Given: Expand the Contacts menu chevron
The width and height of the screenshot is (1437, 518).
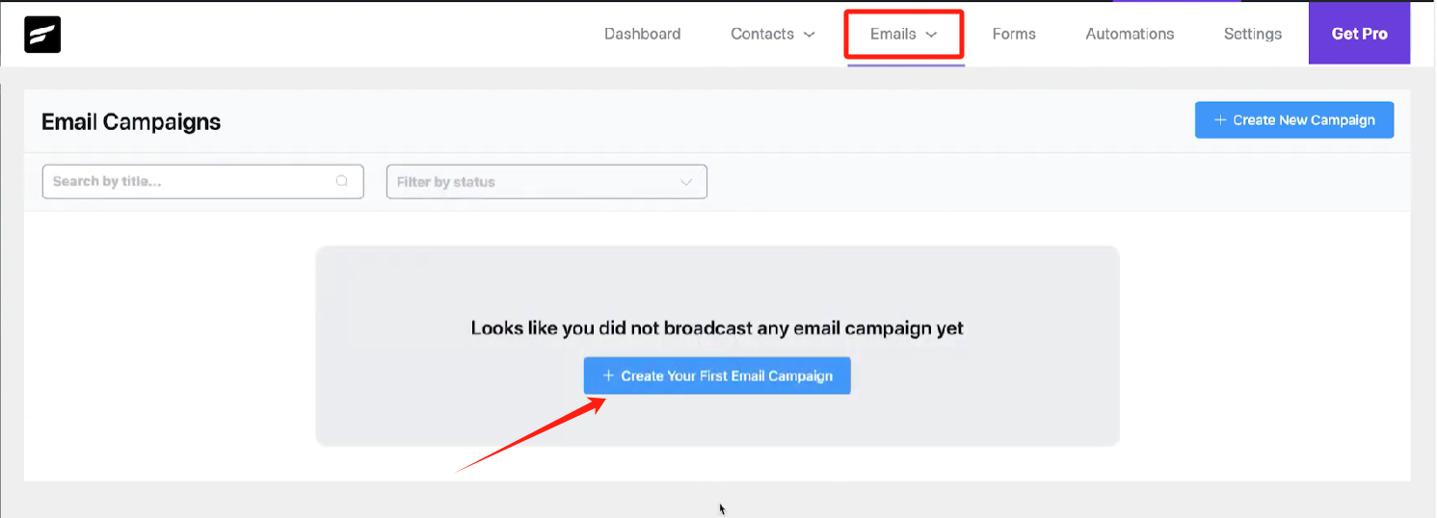Looking at the screenshot, I should tap(810, 35).
